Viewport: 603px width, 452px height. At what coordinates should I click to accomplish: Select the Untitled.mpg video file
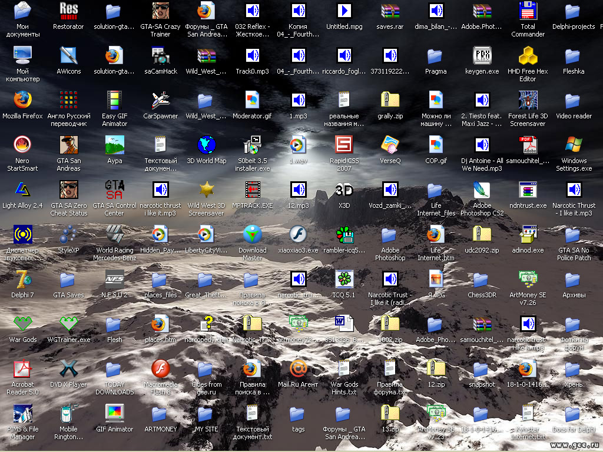pos(344,11)
